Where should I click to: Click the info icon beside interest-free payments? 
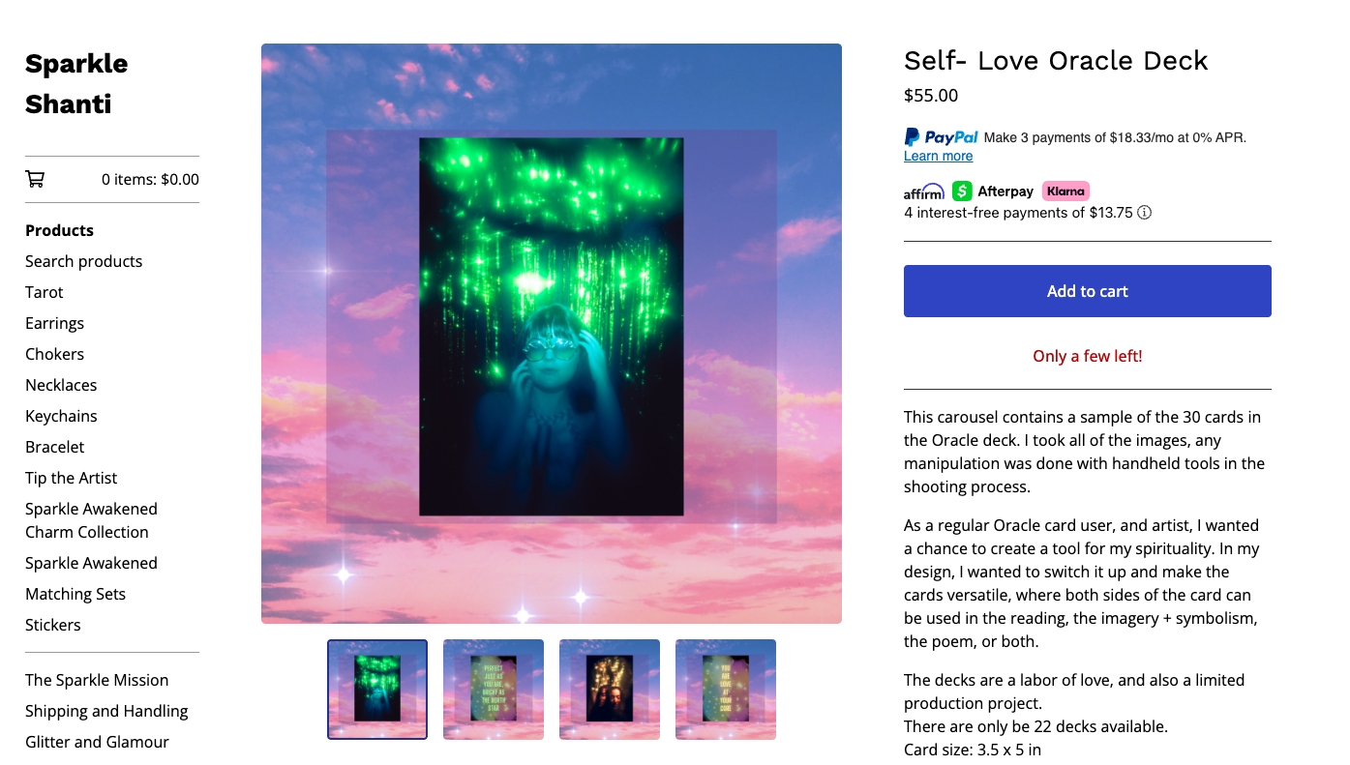tap(1144, 213)
